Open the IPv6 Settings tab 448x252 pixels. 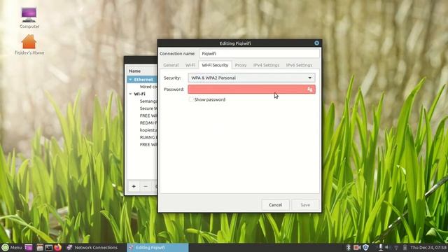pyautogui.click(x=299, y=65)
